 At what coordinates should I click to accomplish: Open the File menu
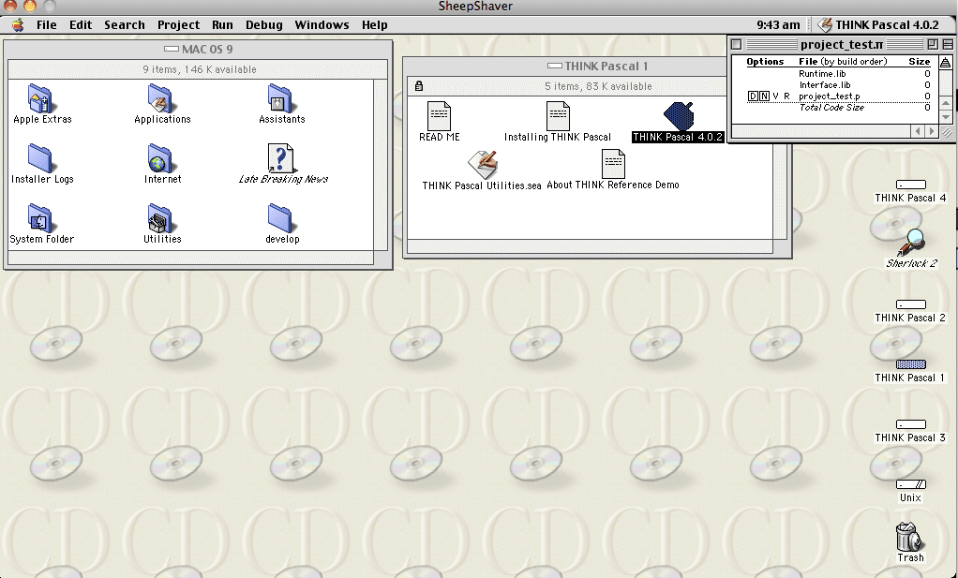[47, 25]
